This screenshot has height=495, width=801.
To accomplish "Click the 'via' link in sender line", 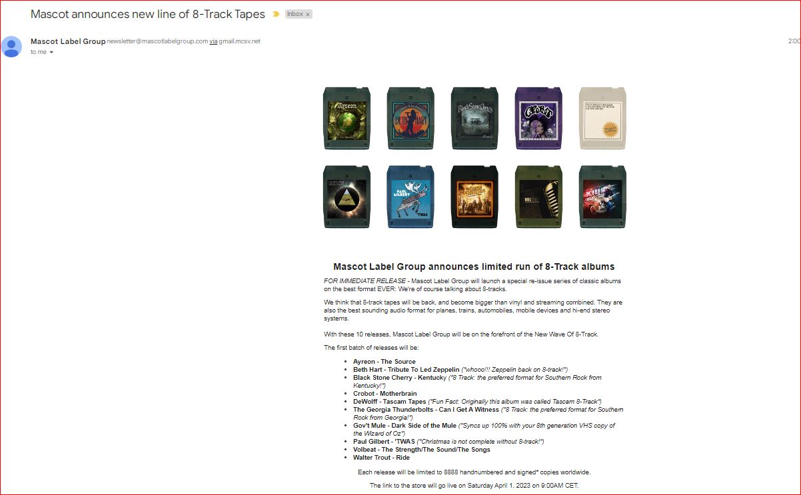I will click(213, 41).
